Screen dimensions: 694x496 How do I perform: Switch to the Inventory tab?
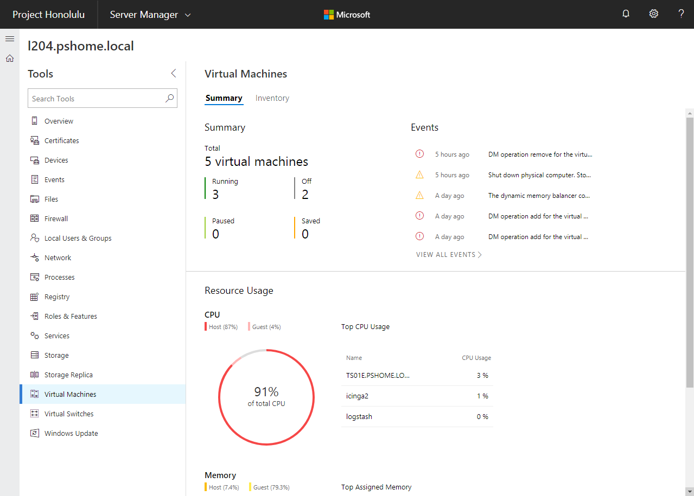(x=272, y=98)
